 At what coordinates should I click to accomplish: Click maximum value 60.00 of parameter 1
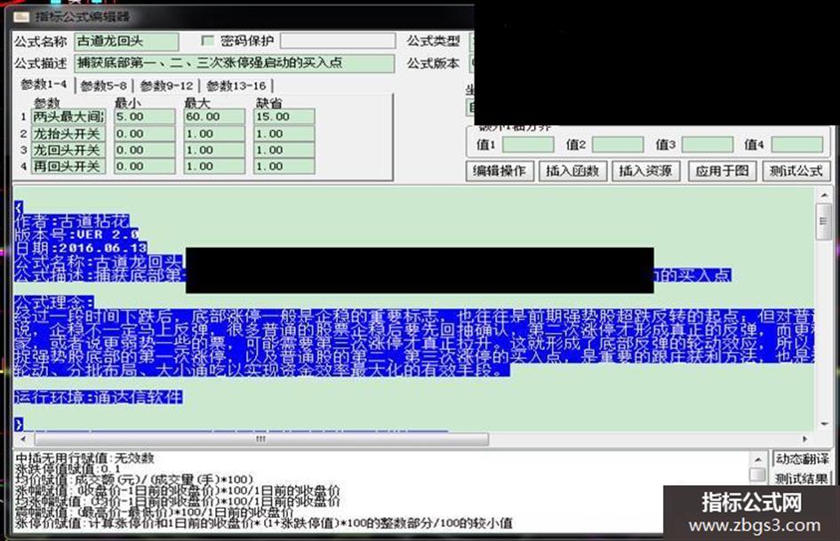point(214,116)
